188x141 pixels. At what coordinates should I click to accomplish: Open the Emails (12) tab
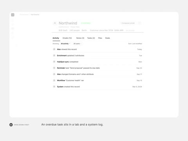click(x=67, y=38)
